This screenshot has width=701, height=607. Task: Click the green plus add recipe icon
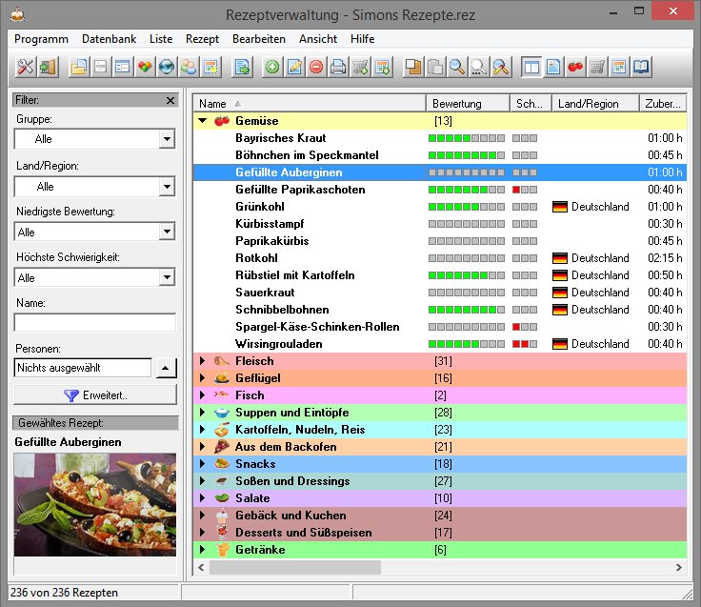pos(272,67)
